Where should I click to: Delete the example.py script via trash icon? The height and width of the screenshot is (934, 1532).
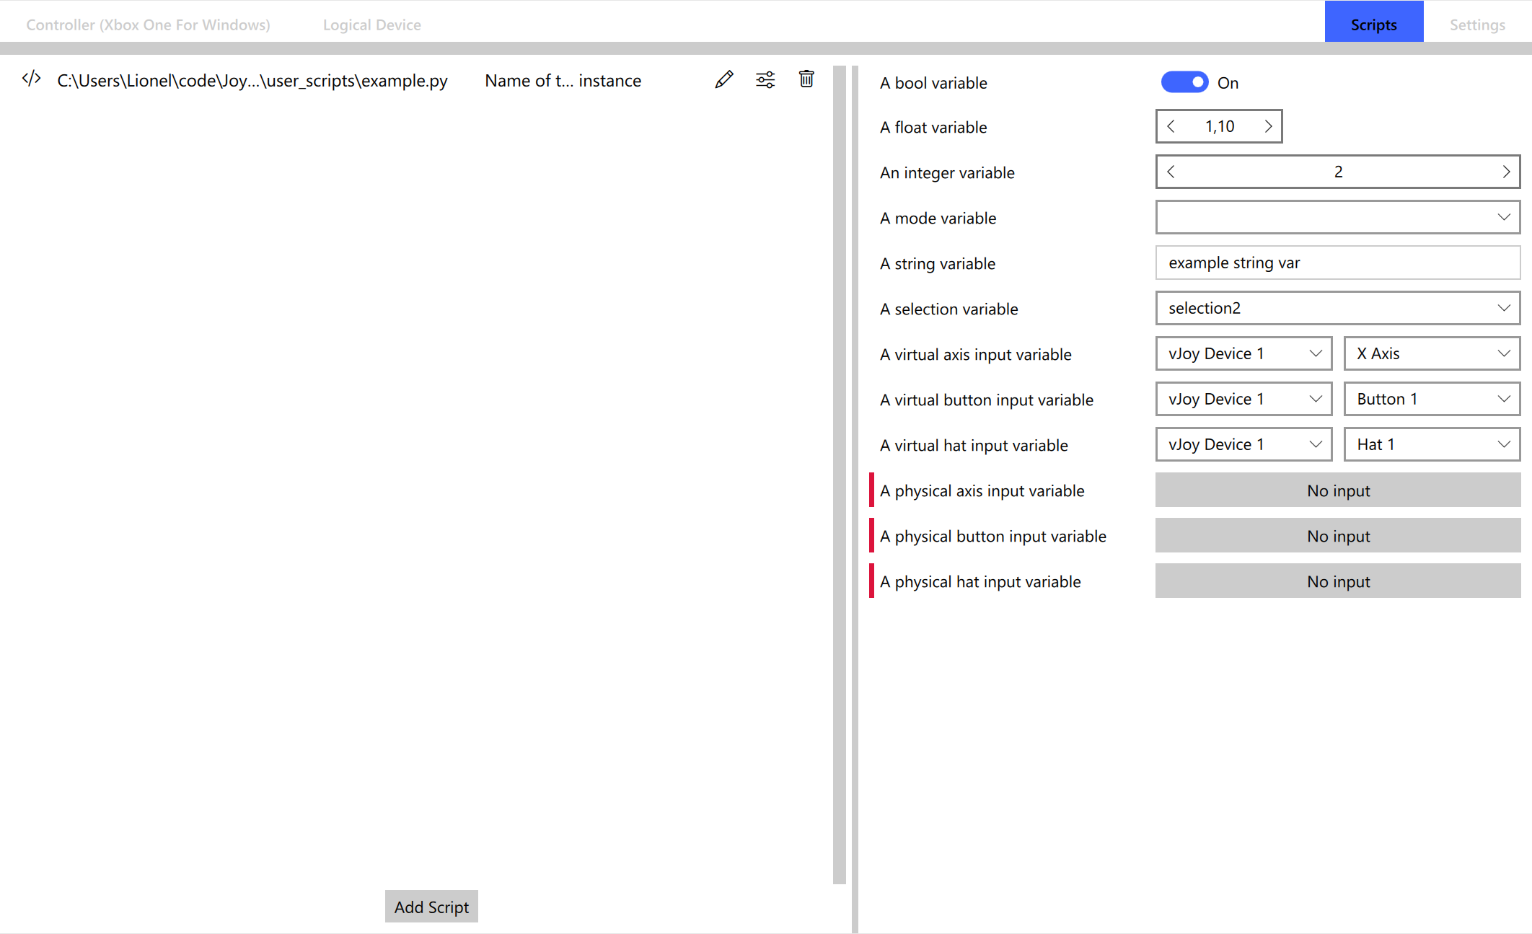coord(806,79)
